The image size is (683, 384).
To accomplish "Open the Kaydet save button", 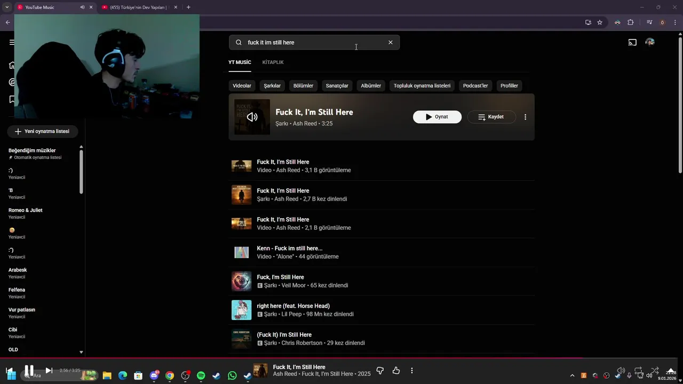I will (x=491, y=117).
